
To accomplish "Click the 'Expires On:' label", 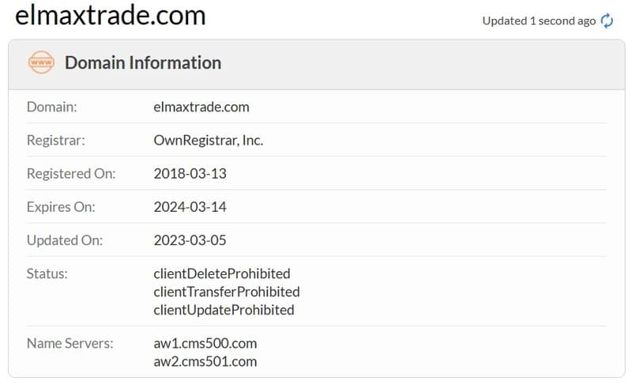I will 61,207.
